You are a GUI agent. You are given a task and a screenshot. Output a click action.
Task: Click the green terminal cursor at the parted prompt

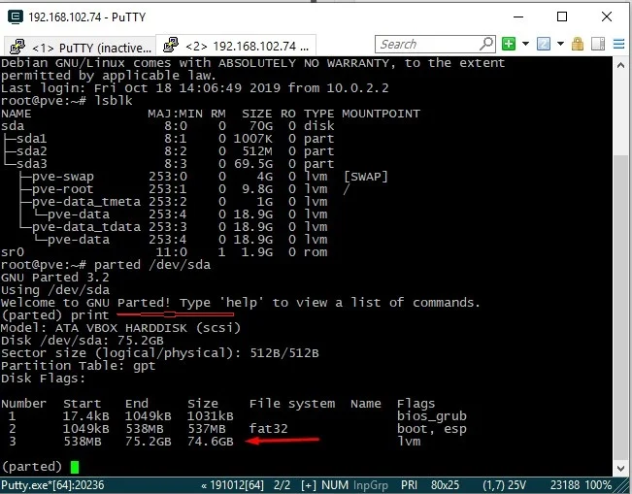point(75,467)
